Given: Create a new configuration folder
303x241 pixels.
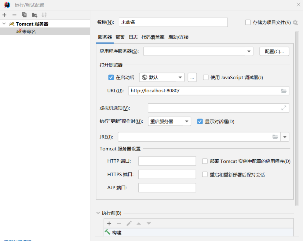Looking at the screenshot, I should (35, 15).
